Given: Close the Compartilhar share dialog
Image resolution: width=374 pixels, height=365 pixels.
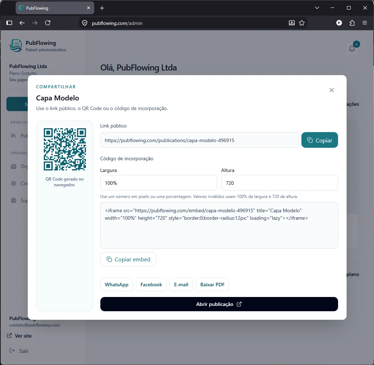Looking at the screenshot, I should point(331,90).
